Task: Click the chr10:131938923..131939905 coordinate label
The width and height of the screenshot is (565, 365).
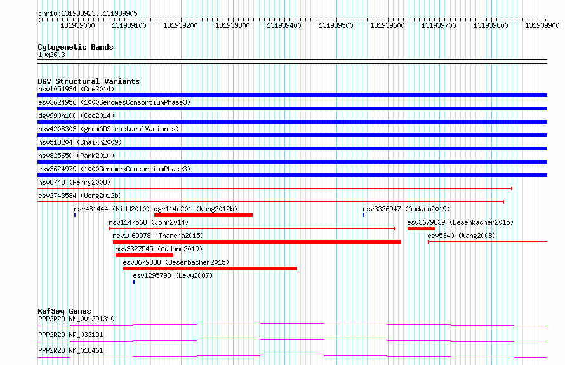Action: pos(88,14)
